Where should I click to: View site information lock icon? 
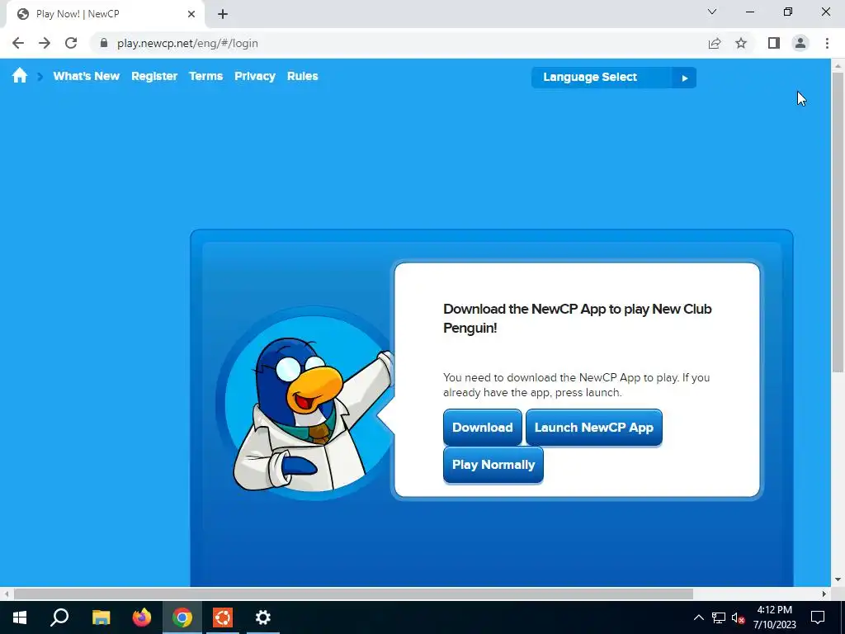click(x=104, y=43)
